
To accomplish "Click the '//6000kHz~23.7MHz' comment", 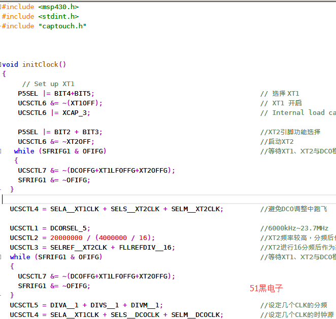I will (x=294, y=228).
